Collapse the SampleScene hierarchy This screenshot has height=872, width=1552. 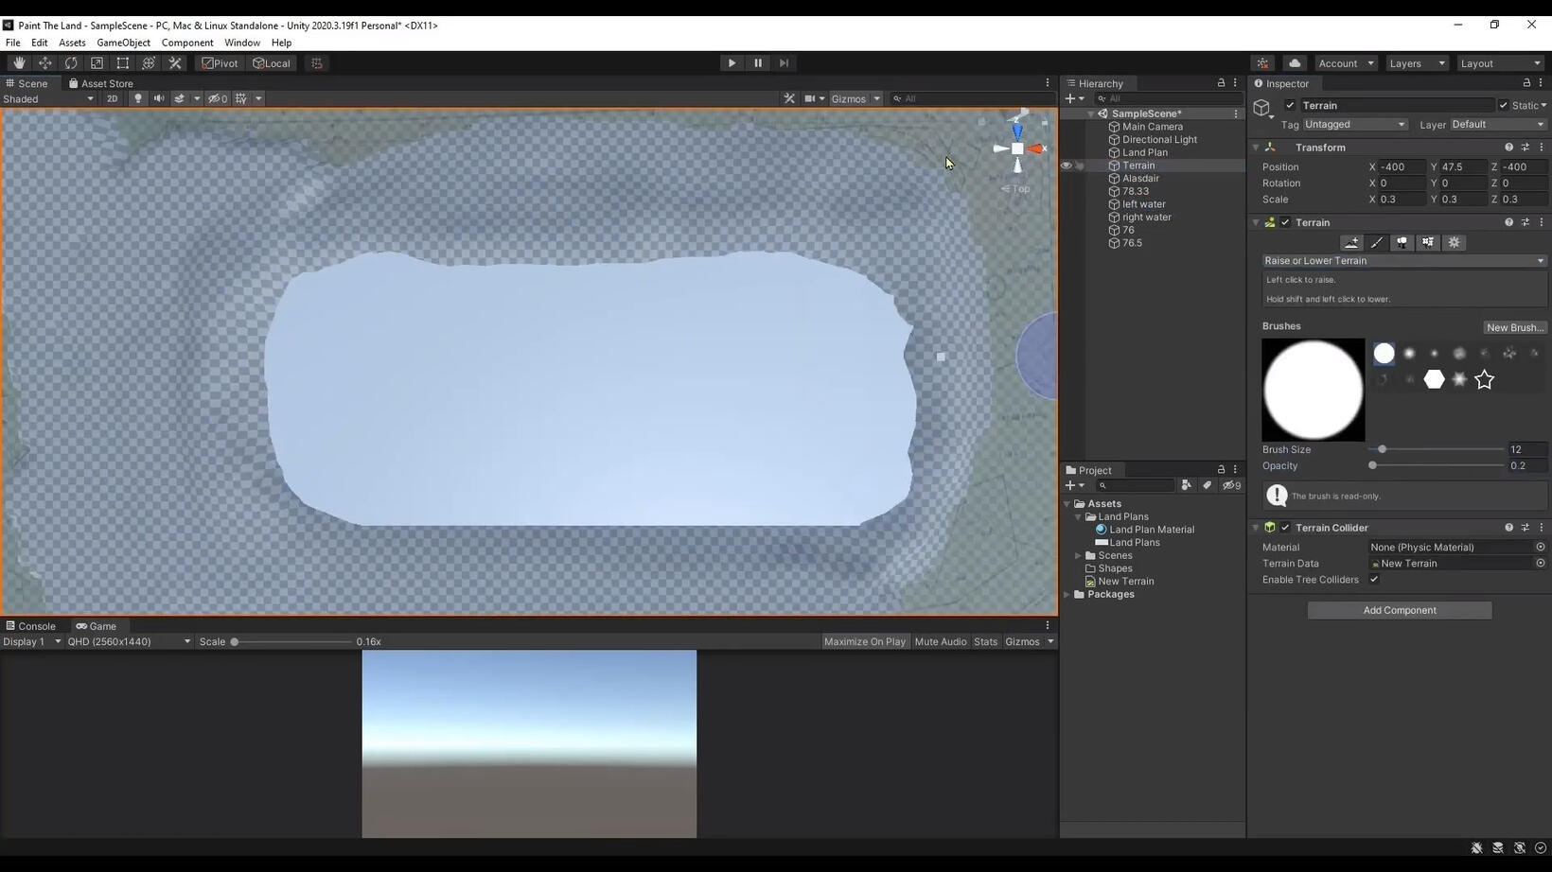click(x=1090, y=113)
